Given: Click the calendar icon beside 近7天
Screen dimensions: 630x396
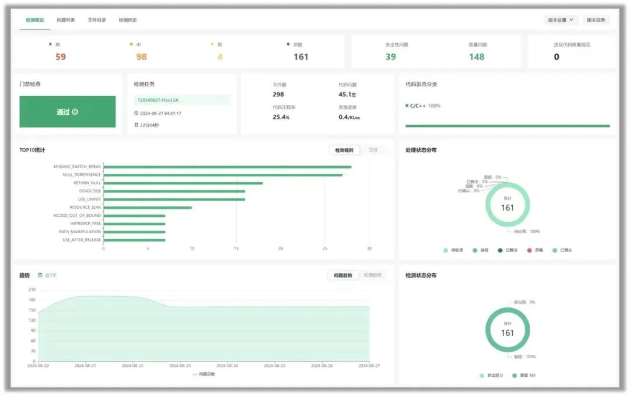Looking at the screenshot, I should click(40, 275).
